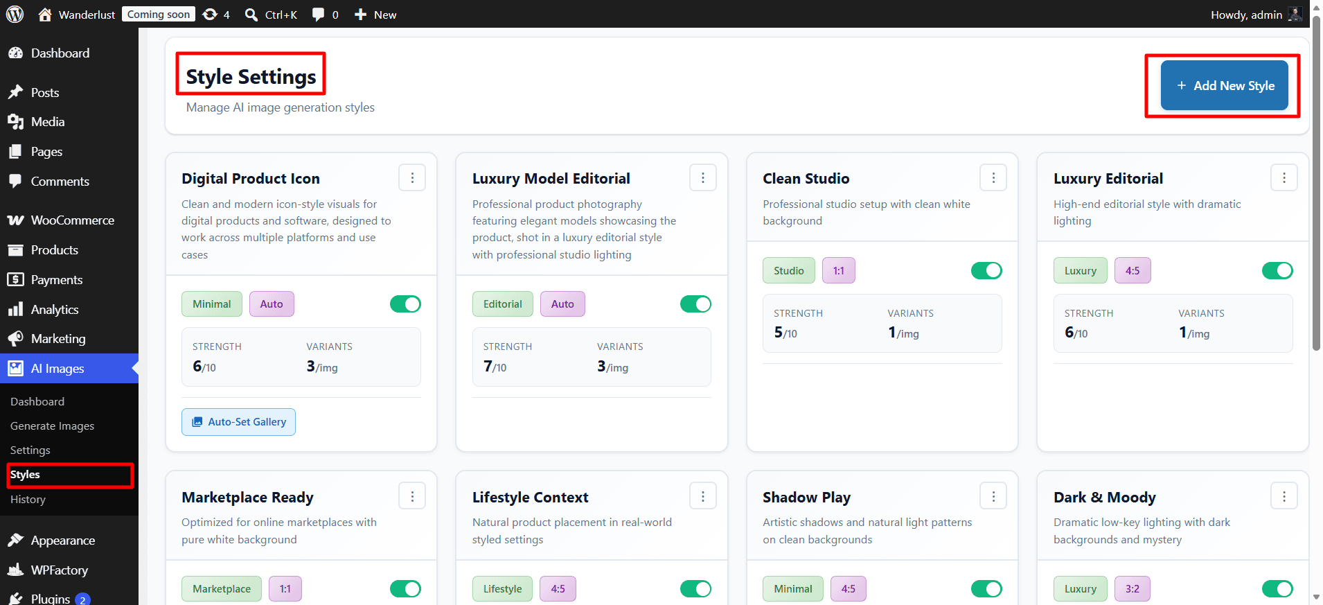Turn off the Luxury Editorial toggle

point(1277,271)
